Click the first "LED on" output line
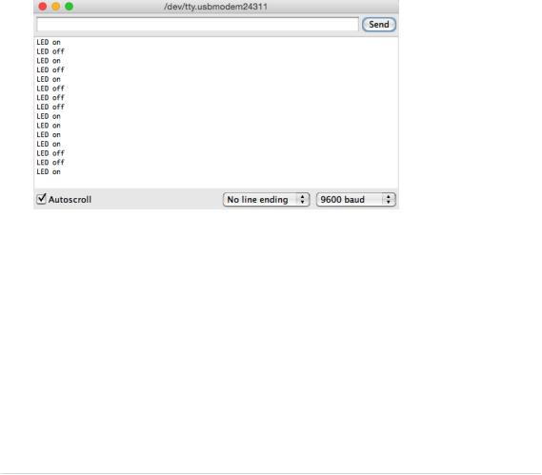This screenshot has height=475, width=542. click(x=49, y=42)
